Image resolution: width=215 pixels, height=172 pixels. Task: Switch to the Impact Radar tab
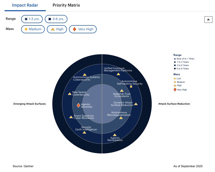click(x=25, y=5)
